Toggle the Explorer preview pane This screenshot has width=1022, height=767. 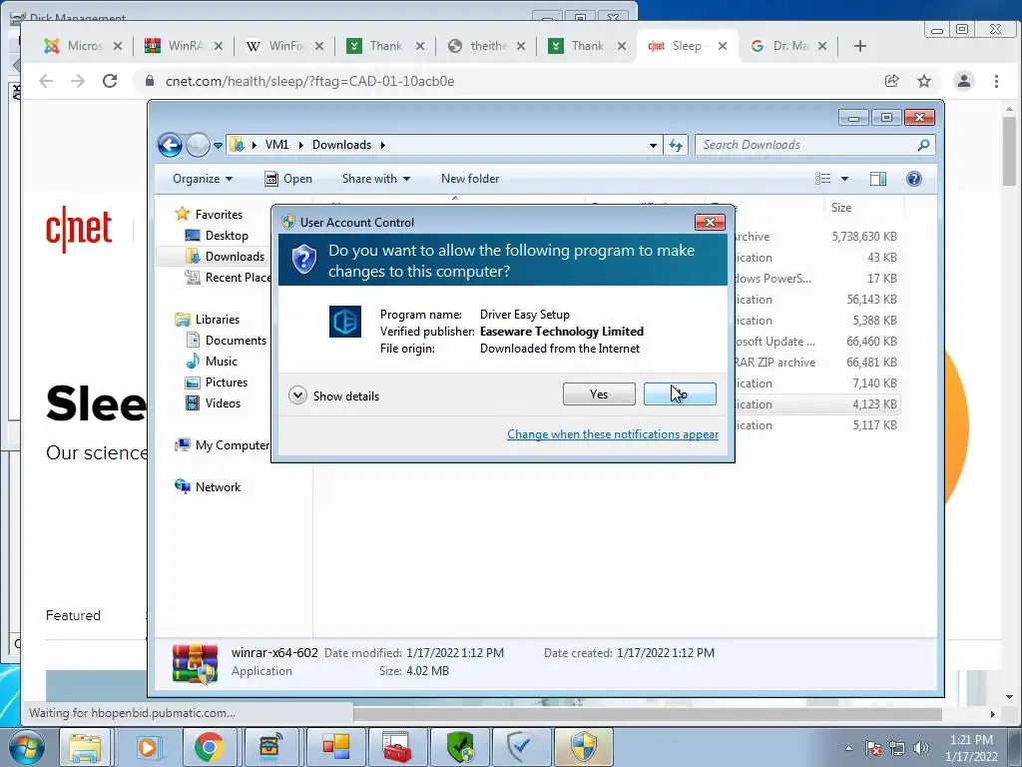878,179
